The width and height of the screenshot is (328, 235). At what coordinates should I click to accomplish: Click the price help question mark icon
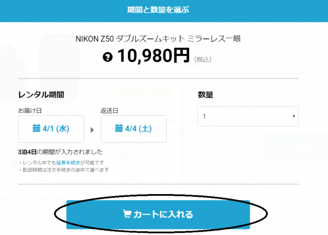108,57
